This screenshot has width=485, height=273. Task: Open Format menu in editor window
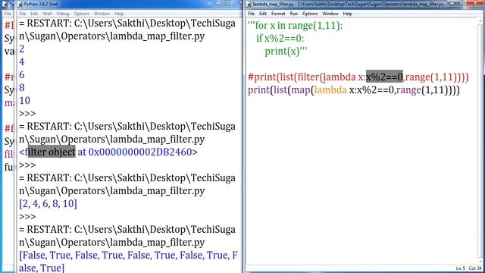[x=278, y=14]
